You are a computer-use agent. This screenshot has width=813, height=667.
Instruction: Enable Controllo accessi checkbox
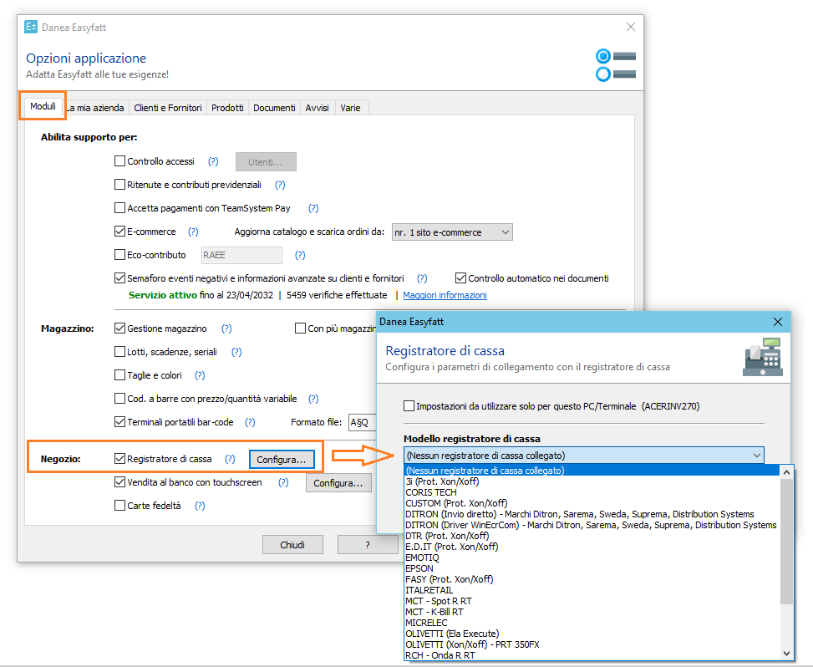pos(119,160)
